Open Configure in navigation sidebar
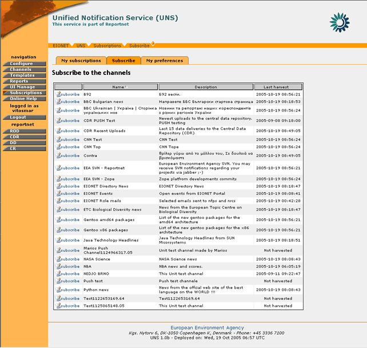The width and height of the screenshot is (367, 348). [25, 63]
